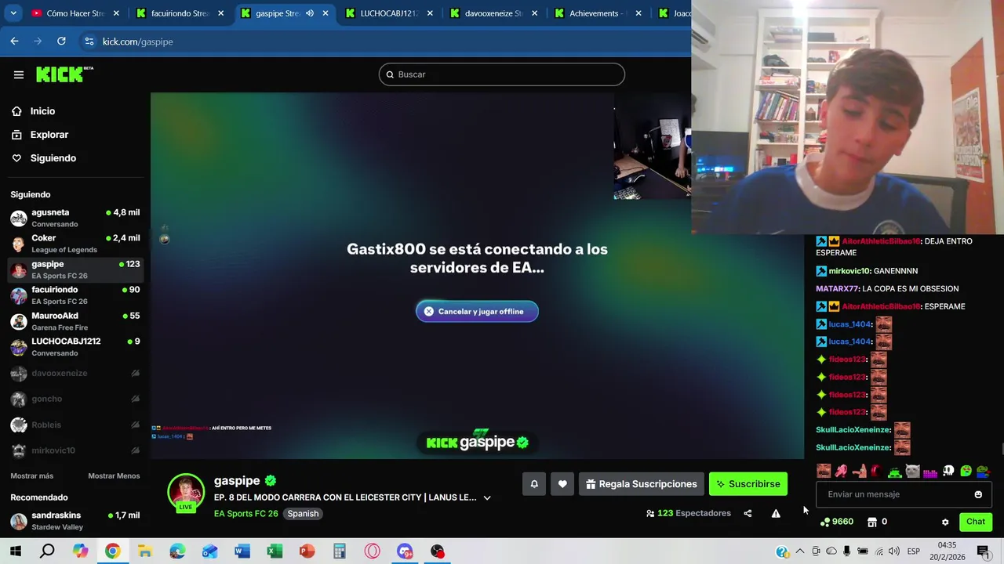
Task: Open Inicio in sidebar
Action: click(x=42, y=111)
